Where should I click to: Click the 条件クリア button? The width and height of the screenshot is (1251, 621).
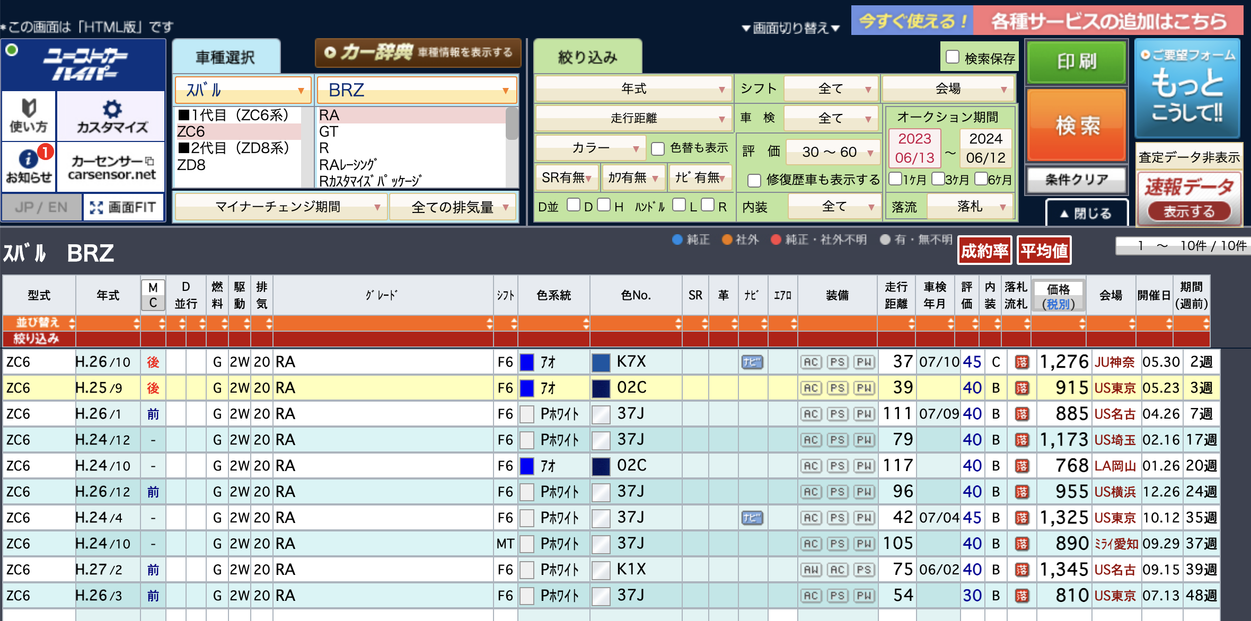click(x=1077, y=180)
